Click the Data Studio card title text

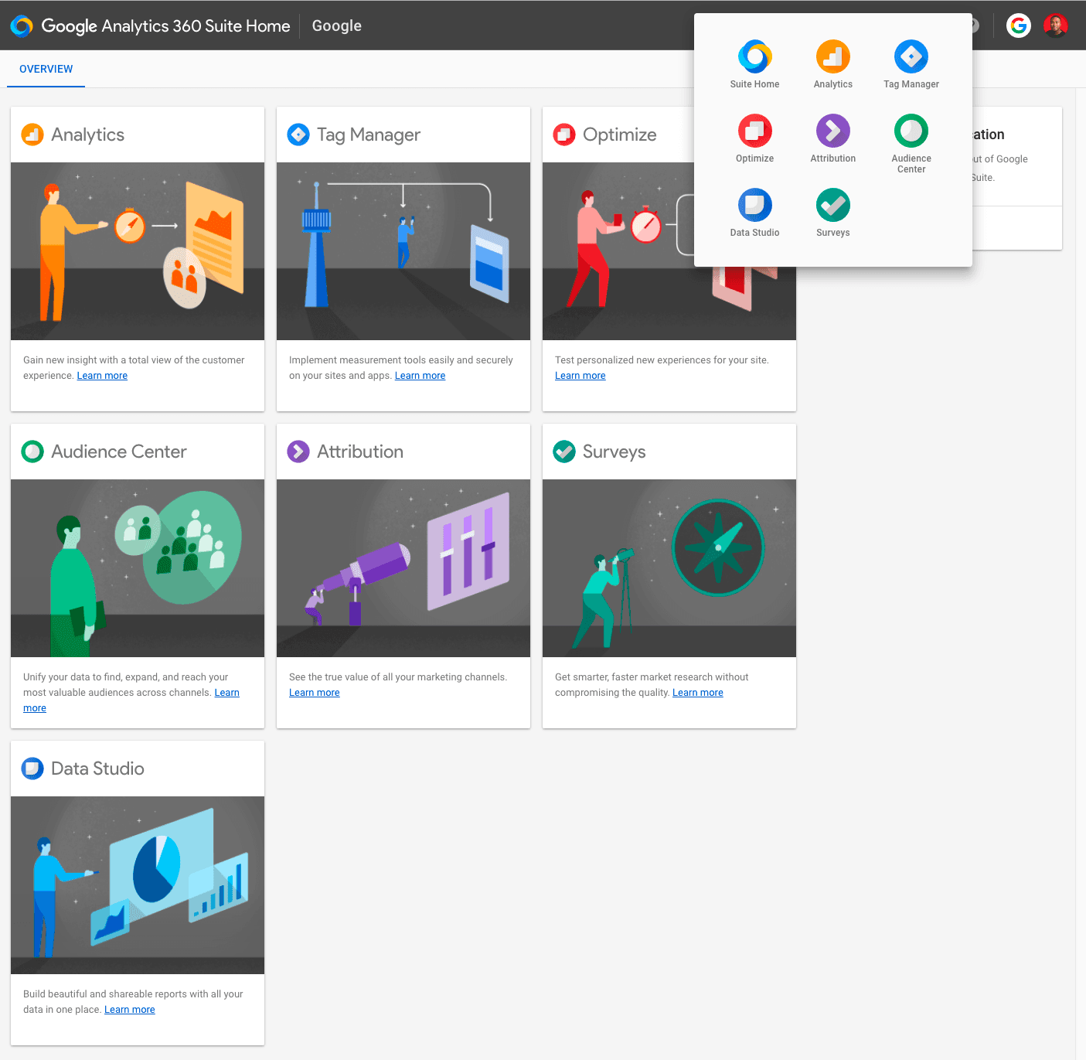tap(97, 769)
